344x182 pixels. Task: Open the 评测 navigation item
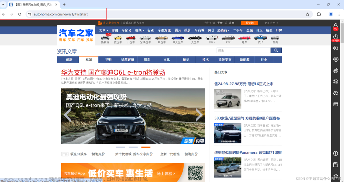pos(115,30)
